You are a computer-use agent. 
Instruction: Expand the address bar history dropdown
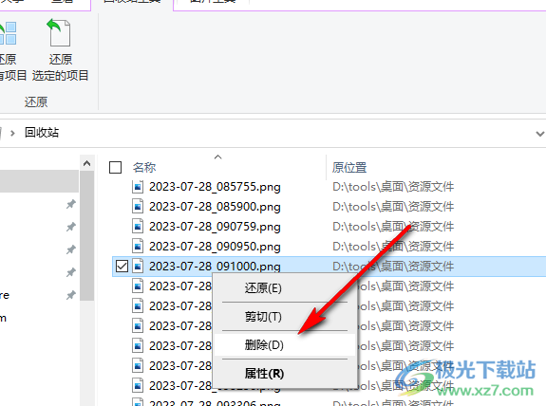click(x=539, y=133)
